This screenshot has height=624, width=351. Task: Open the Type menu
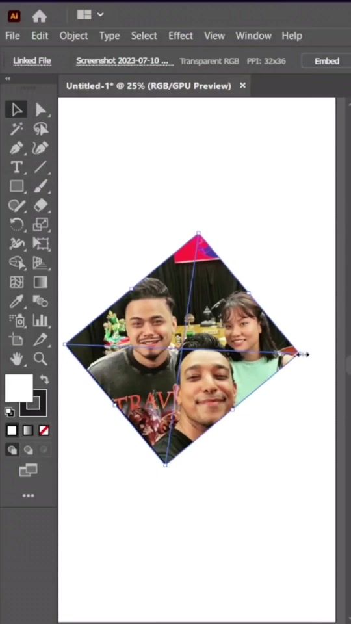click(109, 36)
